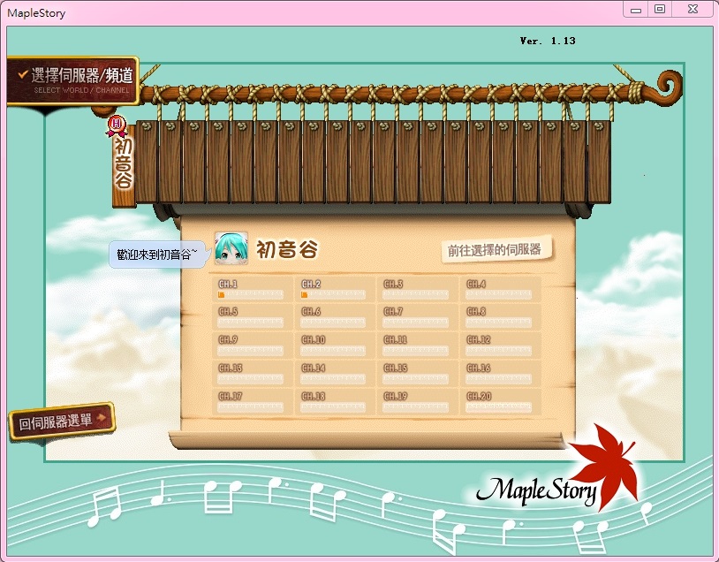The height and width of the screenshot is (562, 719).
Task: Select channel CH.16
Action: (500, 374)
